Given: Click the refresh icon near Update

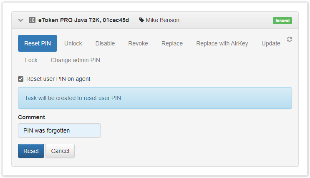Looking at the screenshot, I should tap(290, 39).
